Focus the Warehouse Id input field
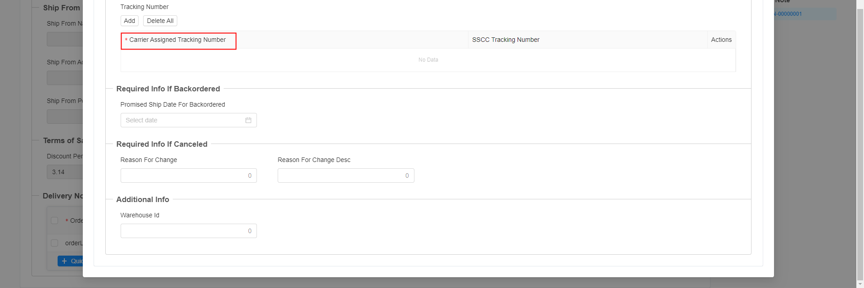The image size is (864, 288). tap(189, 231)
